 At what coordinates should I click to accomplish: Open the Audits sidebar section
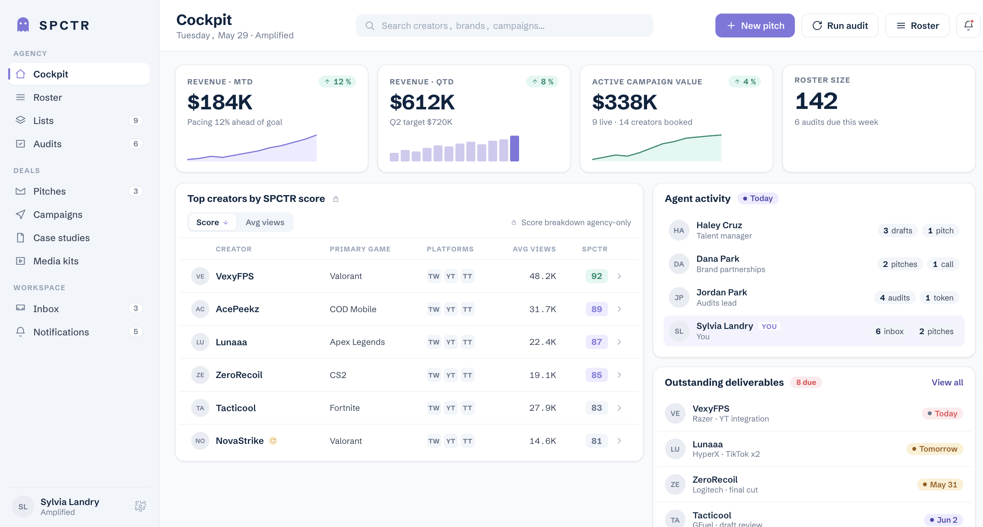pos(79,144)
